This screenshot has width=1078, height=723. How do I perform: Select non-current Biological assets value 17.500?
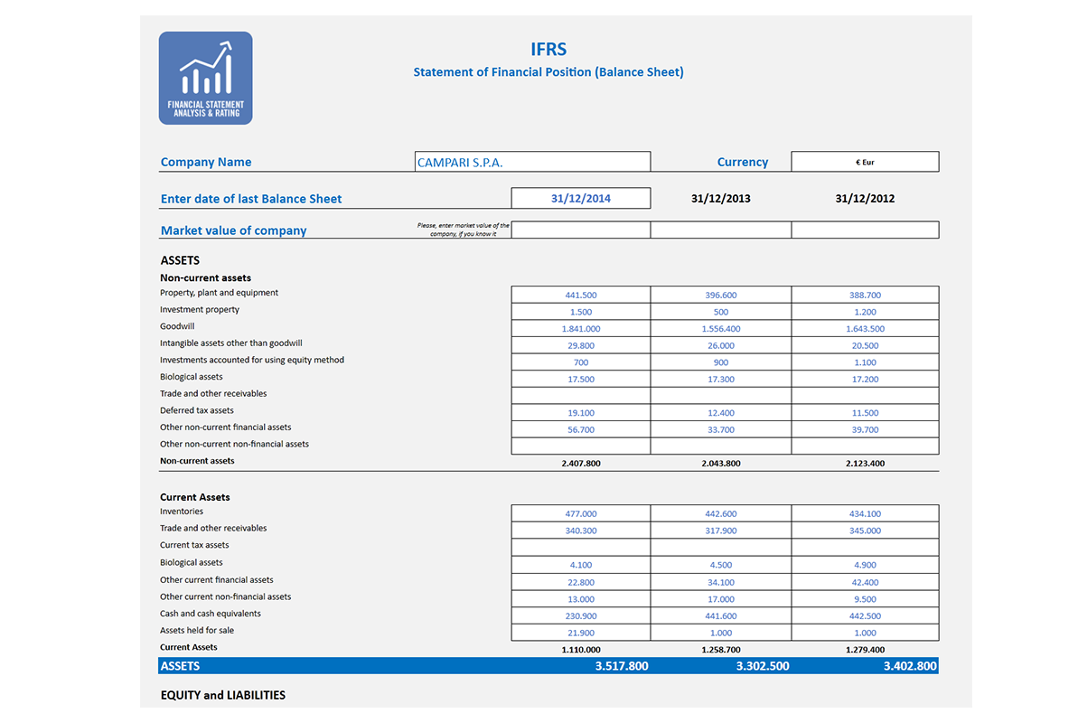point(581,379)
